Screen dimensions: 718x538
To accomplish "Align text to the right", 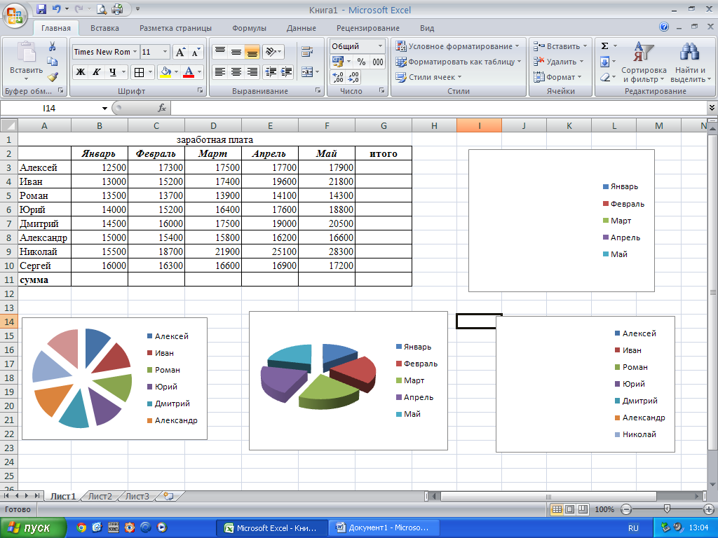I will tap(252, 72).
